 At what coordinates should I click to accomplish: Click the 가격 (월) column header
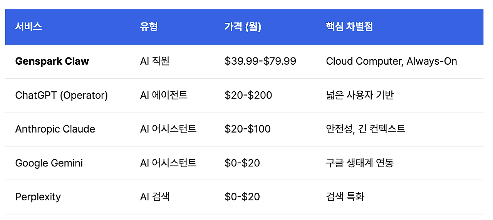[243, 27]
